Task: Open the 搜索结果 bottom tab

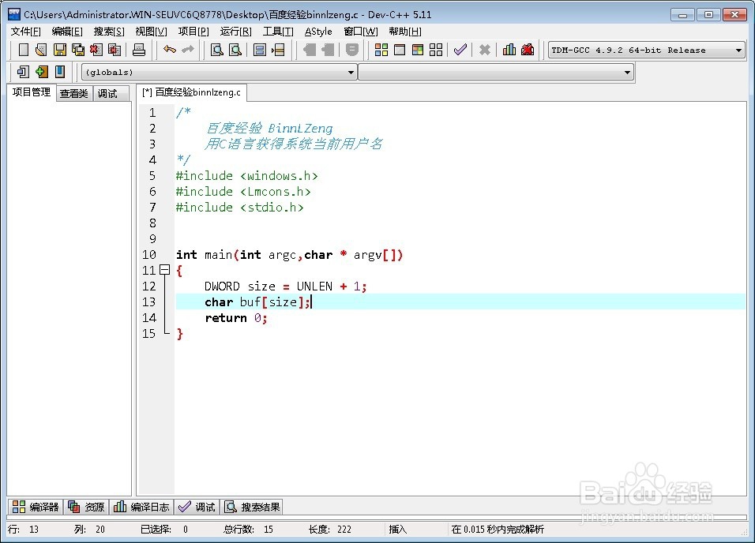Action: click(252, 507)
